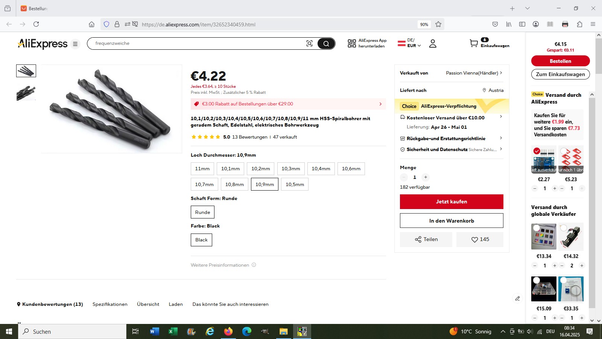The image size is (602, 339).
Task: Click the Jetzt kaufen button
Action: pos(451,202)
